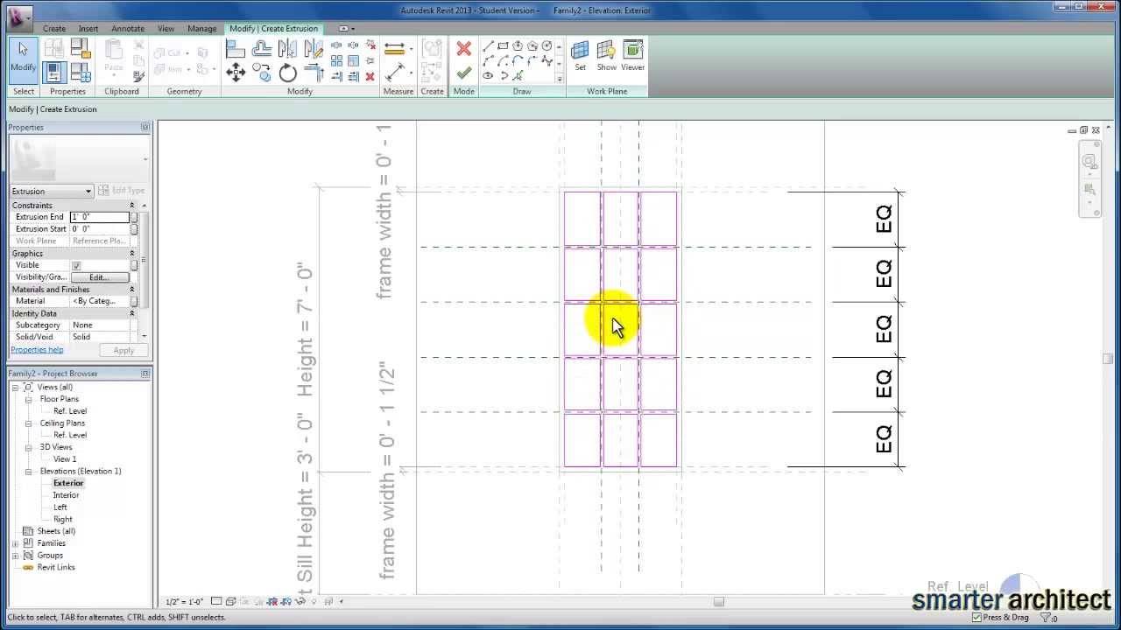Collapse the Graphics section
1121x630 pixels.
(x=132, y=254)
